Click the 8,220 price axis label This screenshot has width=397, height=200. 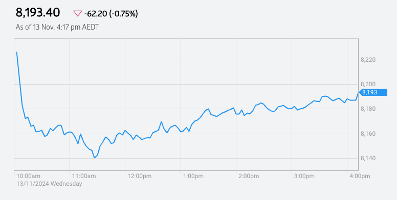click(x=368, y=60)
